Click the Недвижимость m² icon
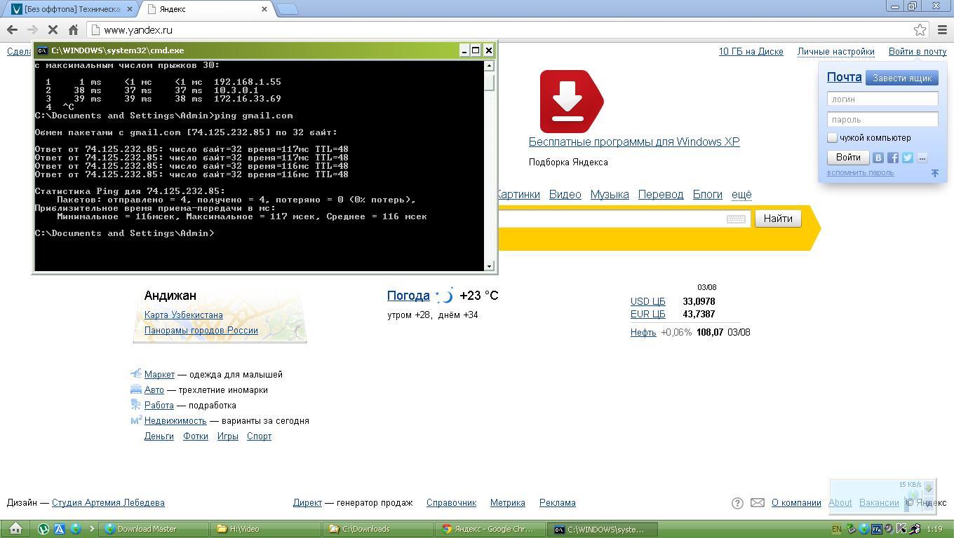 (136, 420)
